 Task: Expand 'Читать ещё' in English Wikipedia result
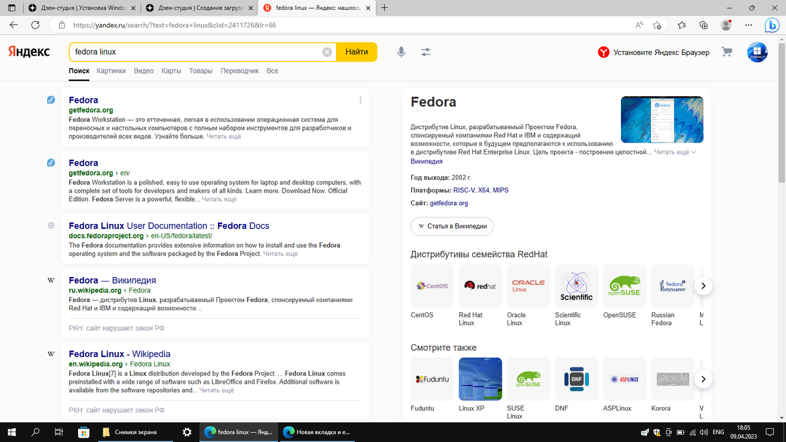(x=216, y=390)
